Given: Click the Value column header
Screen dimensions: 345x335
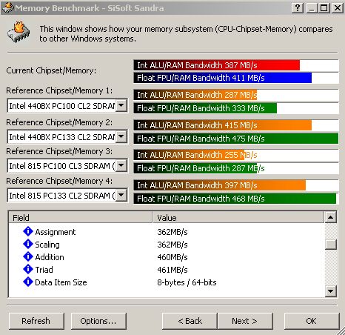Looking at the screenshot, I should (238, 218).
